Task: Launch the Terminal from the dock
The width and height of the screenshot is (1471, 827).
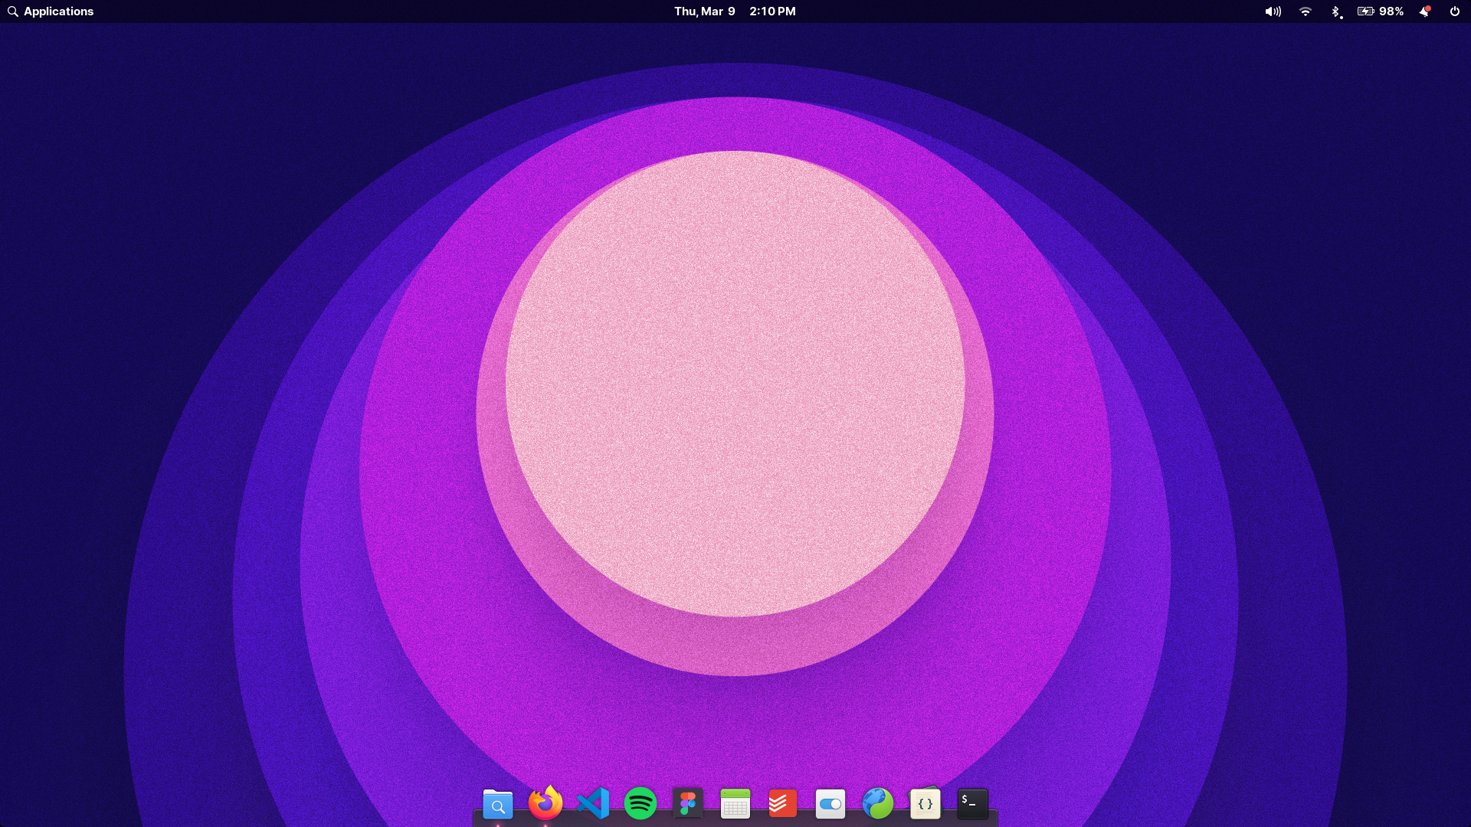Action: (973, 804)
